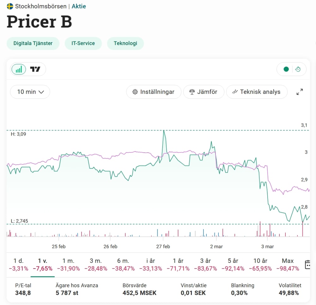Expand chart to fullscreen with arrows icon
Viewport: 316px width, 305px height.
tap(300, 92)
